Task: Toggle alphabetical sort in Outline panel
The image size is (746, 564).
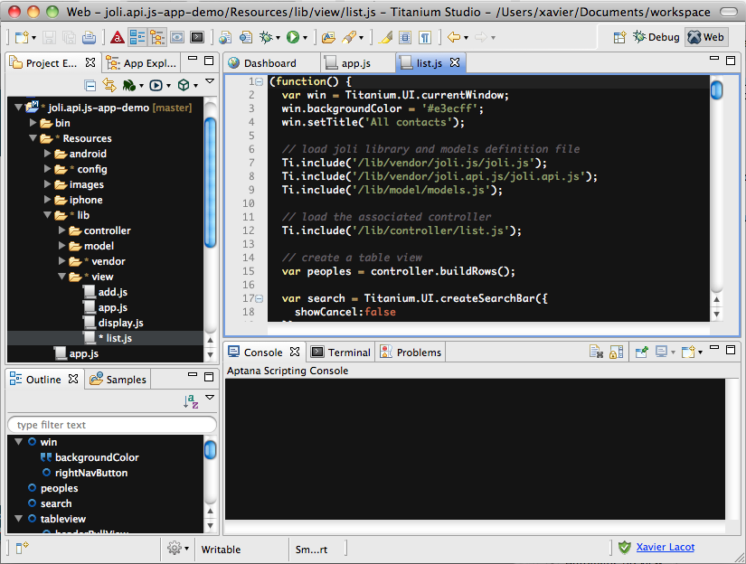Action: [191, 401]
